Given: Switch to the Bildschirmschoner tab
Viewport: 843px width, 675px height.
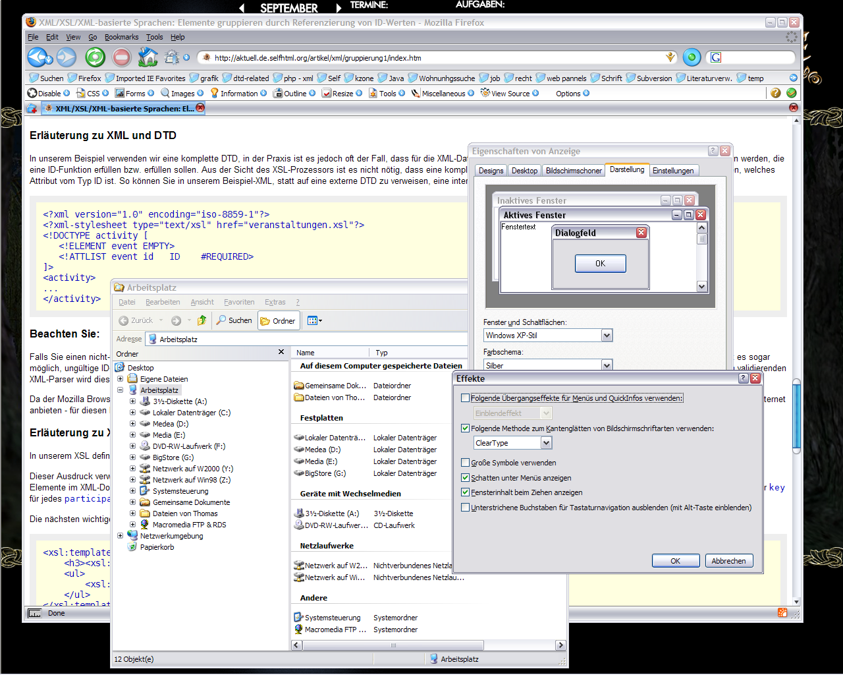Looking at the screenshot, I should [x=573, y=171].
